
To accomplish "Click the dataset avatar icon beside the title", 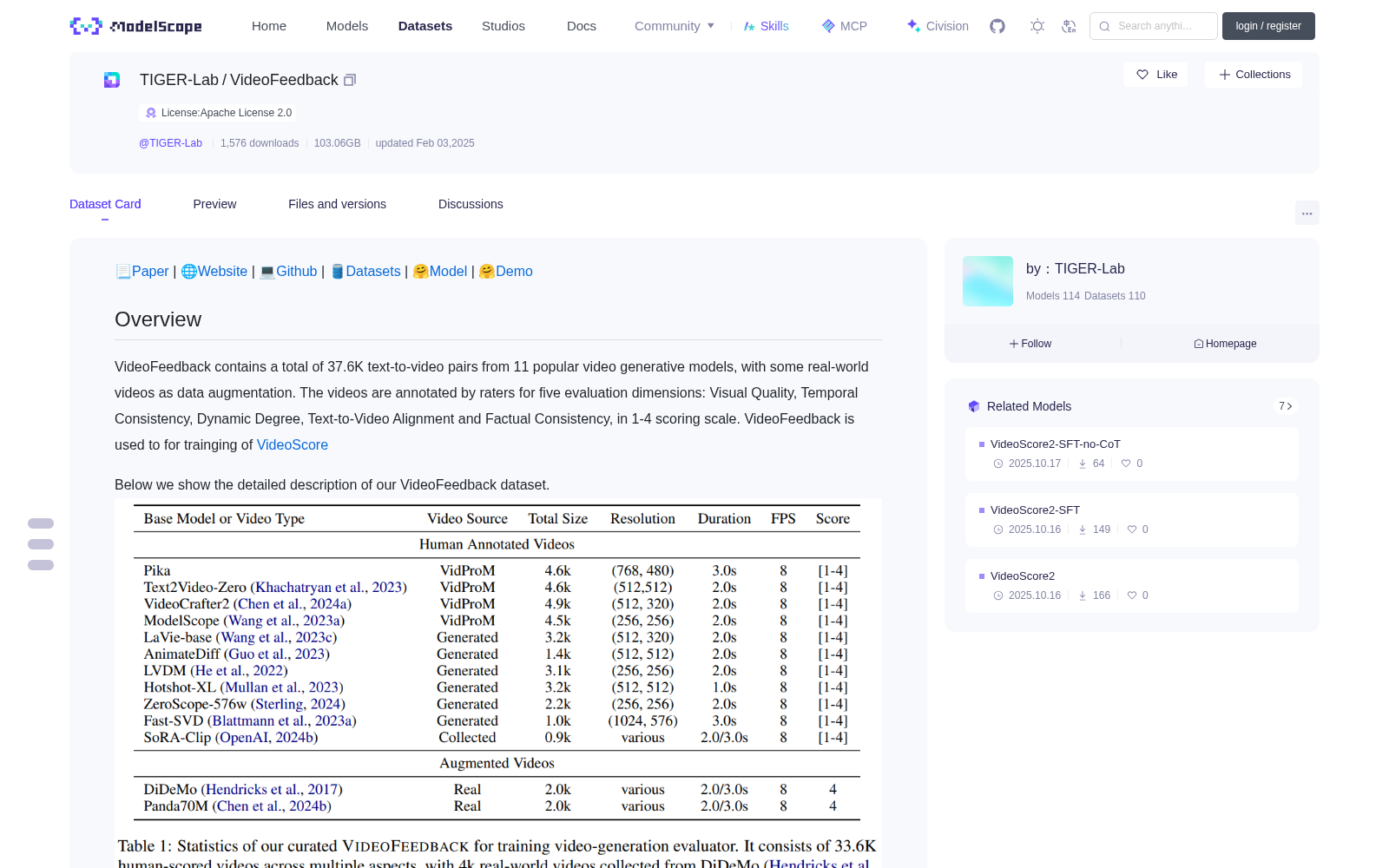I will pyautogui.click(x=112, y=80).
